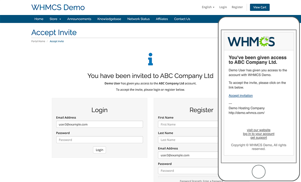301x182 pixels.
Task: Click the Accept Invite breadcrumb
Action: coord(57,41)
